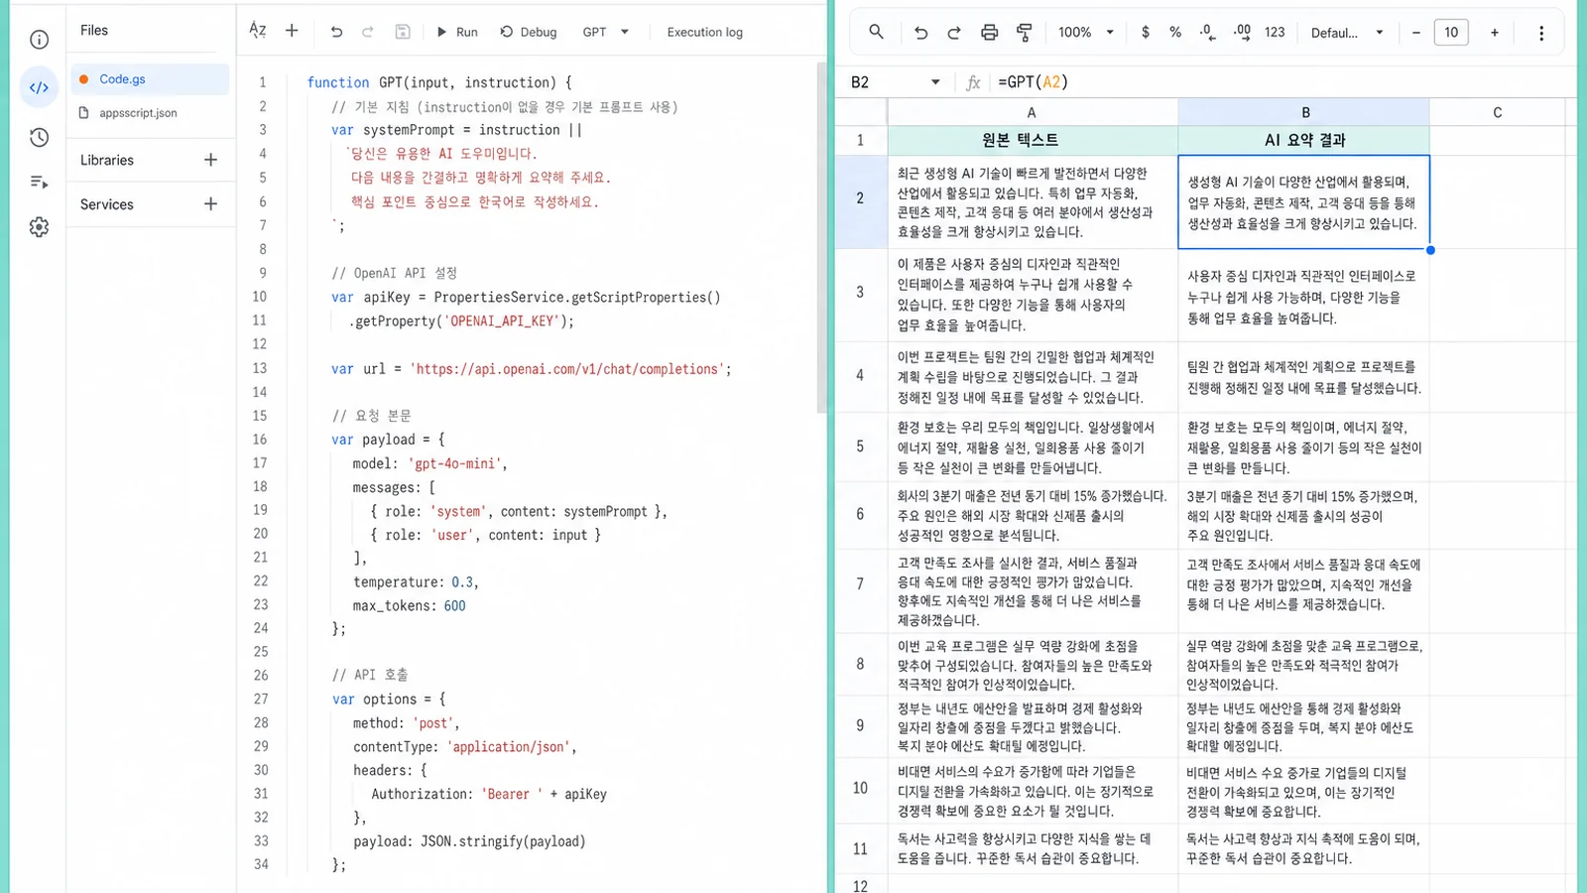1587x893 pixels.
Task: Format as currency with $ icon
Action: (1146, 33)
